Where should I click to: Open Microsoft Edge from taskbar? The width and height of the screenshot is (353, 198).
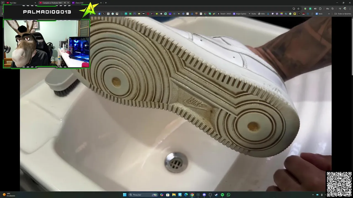click(x=186, y=195)
